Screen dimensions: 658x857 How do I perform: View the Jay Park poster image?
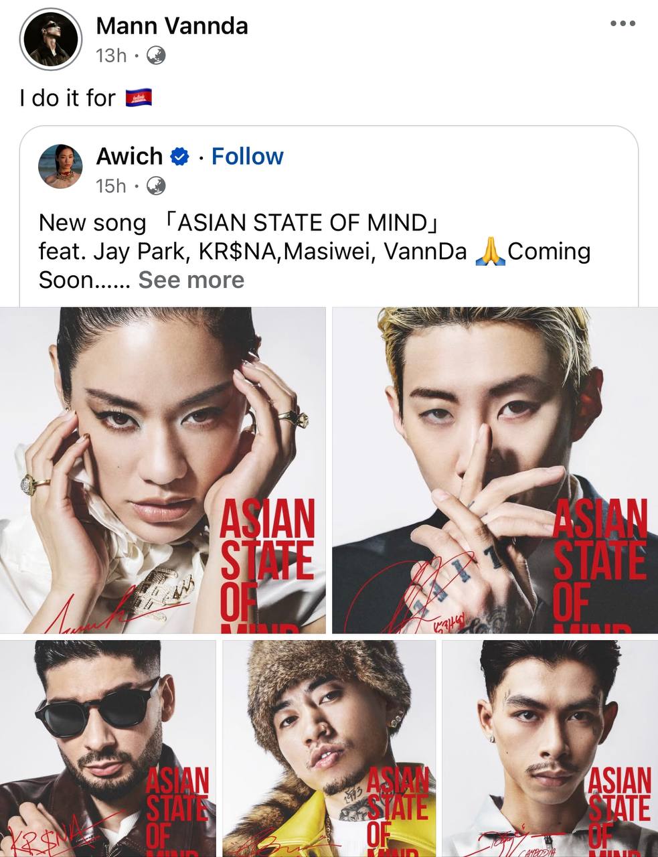[495, 470]
